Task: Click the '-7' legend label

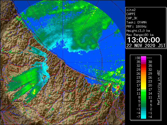Action: pos(138,117)
